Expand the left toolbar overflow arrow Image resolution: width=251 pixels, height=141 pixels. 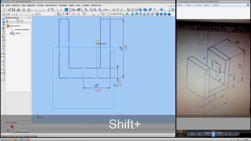pos(4,80)
